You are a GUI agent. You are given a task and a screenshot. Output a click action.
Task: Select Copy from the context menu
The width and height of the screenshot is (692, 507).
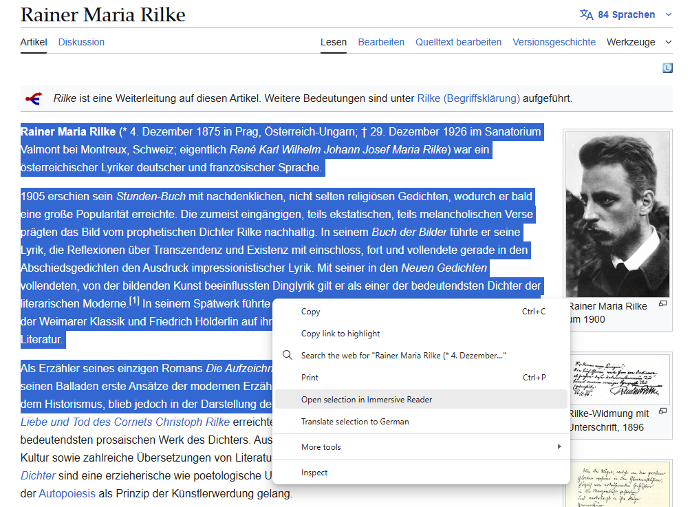tap(310, 311)
